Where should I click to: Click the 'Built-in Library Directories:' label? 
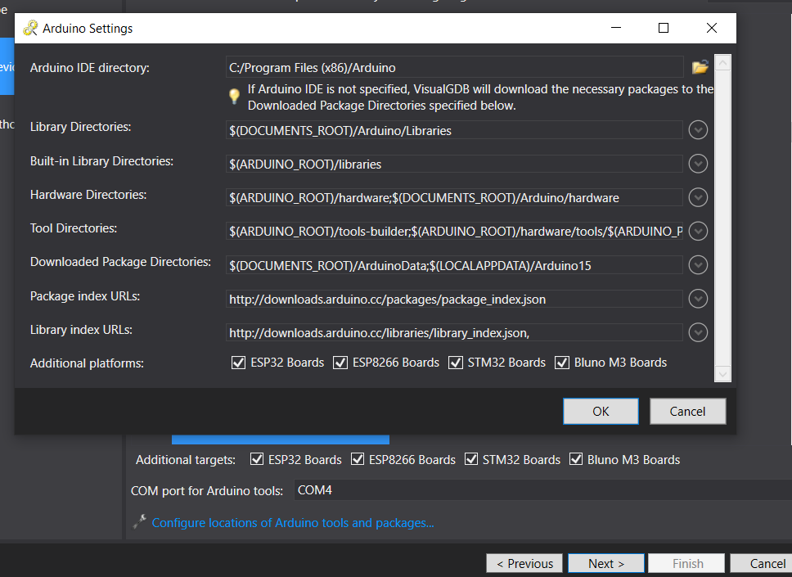click(101, 161)
